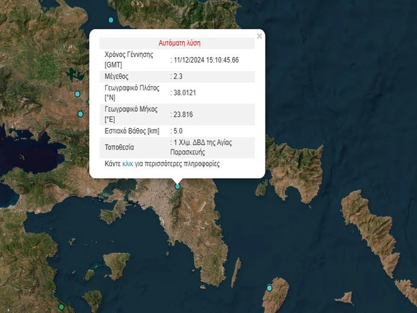Select the upper marker left of the popup
Screen dimensions: 417x313
[78, 94]
